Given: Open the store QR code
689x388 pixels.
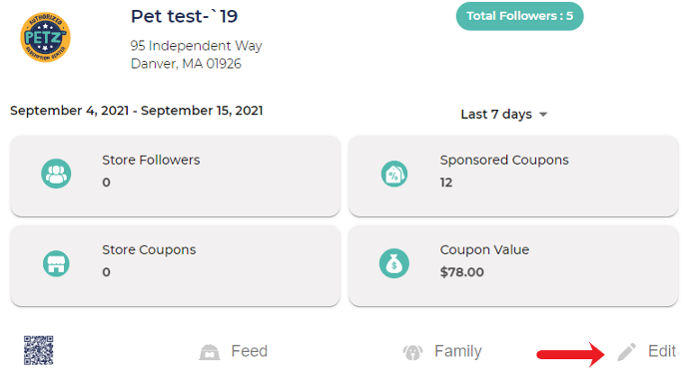Looking at the screenshot, I should coord(39,350).
